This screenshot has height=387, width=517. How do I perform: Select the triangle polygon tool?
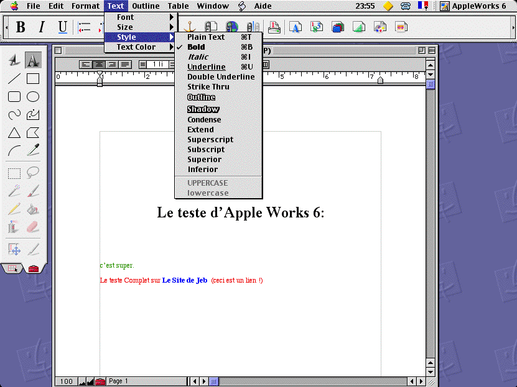14,133
